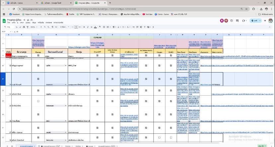Open the font family dropdown in toolbar
275x147 pixels.
click(x=65, y=27)
